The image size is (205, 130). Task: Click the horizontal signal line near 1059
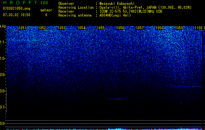pos(192,86)
